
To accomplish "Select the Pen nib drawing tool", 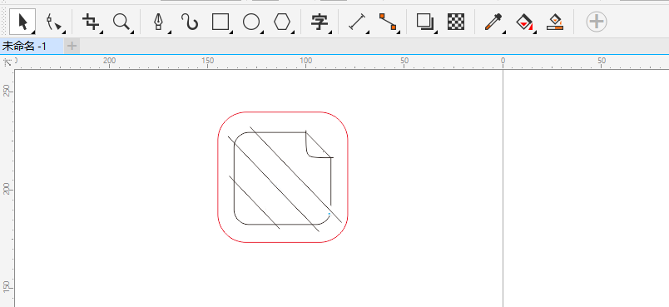I will (x=159, y=22).
